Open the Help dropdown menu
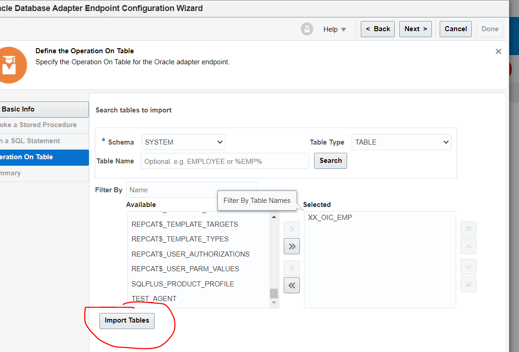 coord(335,29)
